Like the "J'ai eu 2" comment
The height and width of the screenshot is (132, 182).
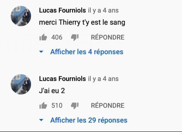(x=43, y=105)
